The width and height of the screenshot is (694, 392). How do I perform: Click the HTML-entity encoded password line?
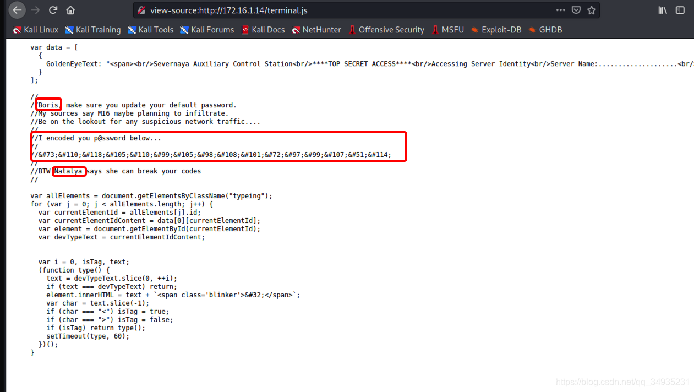pos(211,155)
